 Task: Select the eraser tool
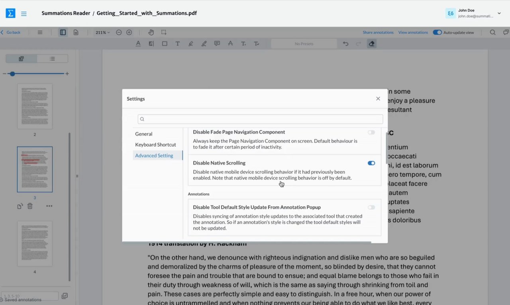pyautogui.click(x=371, y=44)
